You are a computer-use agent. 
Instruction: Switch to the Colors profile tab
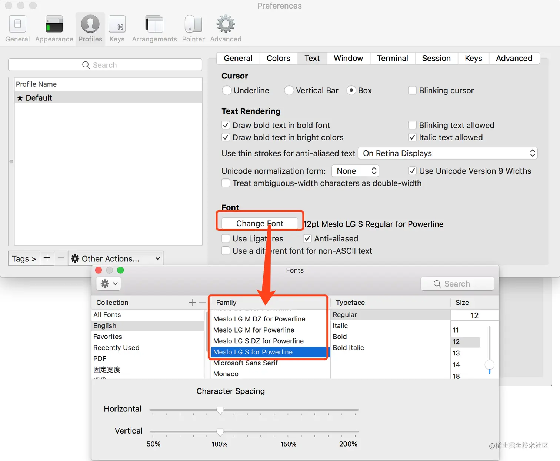(x=279, y=58)
